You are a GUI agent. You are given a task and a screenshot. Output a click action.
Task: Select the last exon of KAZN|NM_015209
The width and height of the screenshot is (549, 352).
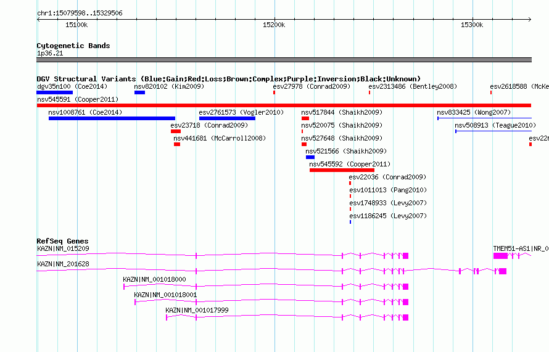406,256
